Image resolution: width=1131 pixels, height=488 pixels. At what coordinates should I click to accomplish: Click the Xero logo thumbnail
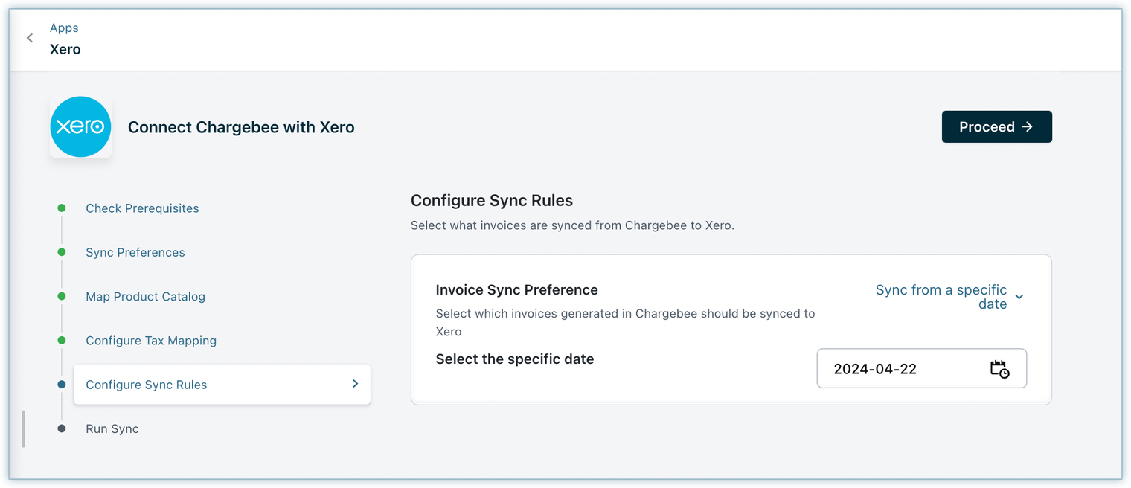[x=80, y=127]
